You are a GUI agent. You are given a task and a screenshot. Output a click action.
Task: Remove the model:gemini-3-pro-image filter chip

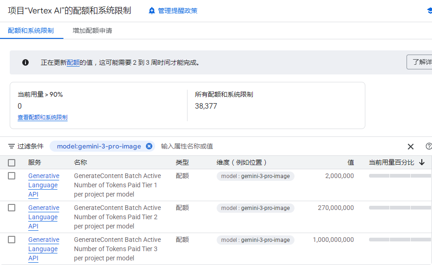pos(149,146)
